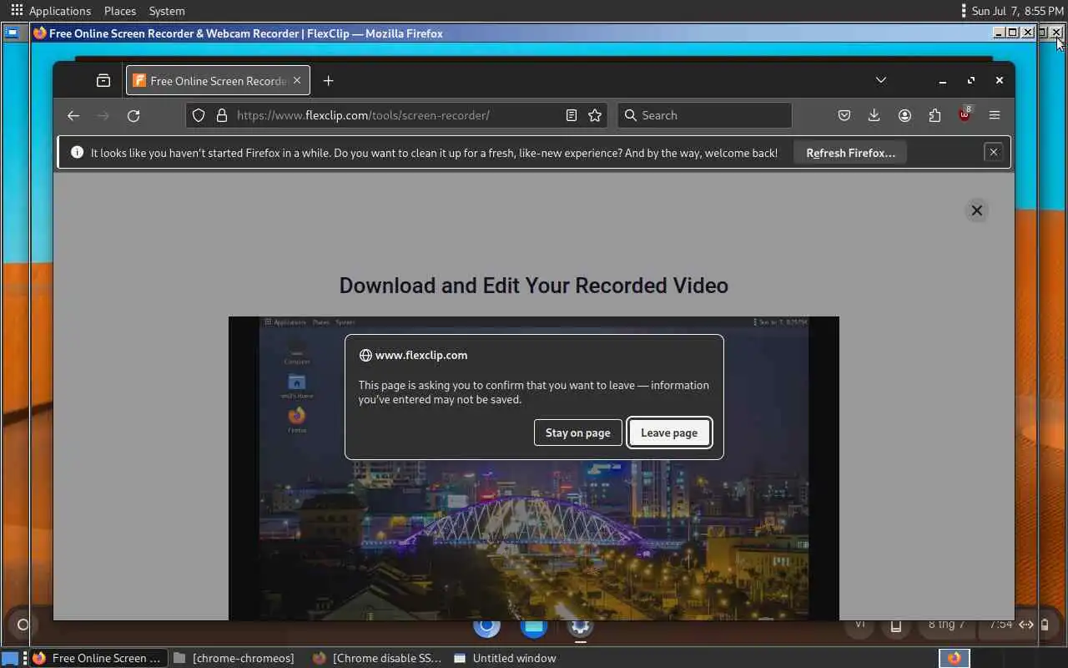Open the Firefox View icon beside tabs

click(x=103, y=81)
